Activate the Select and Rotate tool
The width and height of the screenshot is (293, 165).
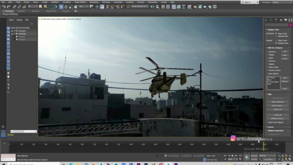(x=66, y=7)
